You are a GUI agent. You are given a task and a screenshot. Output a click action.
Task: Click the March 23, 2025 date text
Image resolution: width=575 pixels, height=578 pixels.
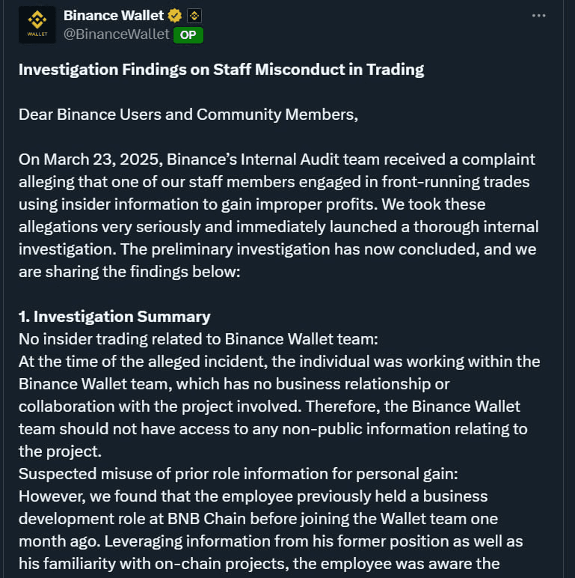pos(101,159)
